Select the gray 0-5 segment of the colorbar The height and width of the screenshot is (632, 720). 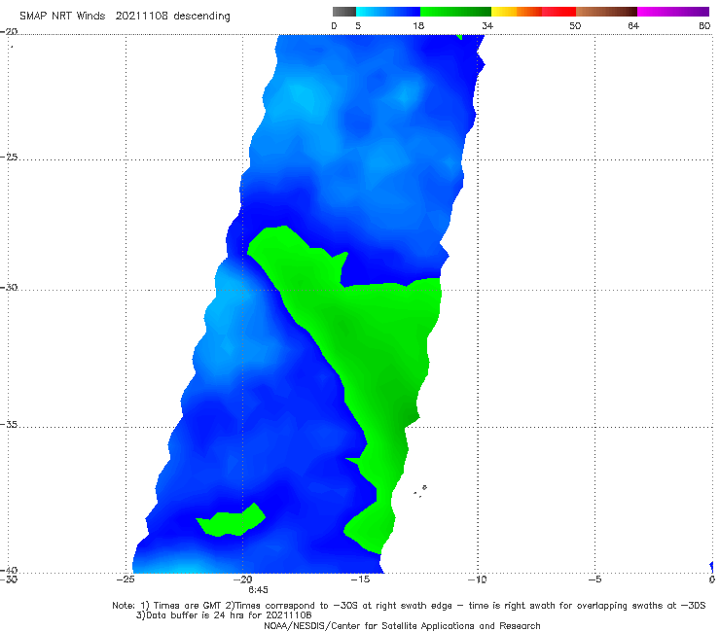tap(344, 12)
